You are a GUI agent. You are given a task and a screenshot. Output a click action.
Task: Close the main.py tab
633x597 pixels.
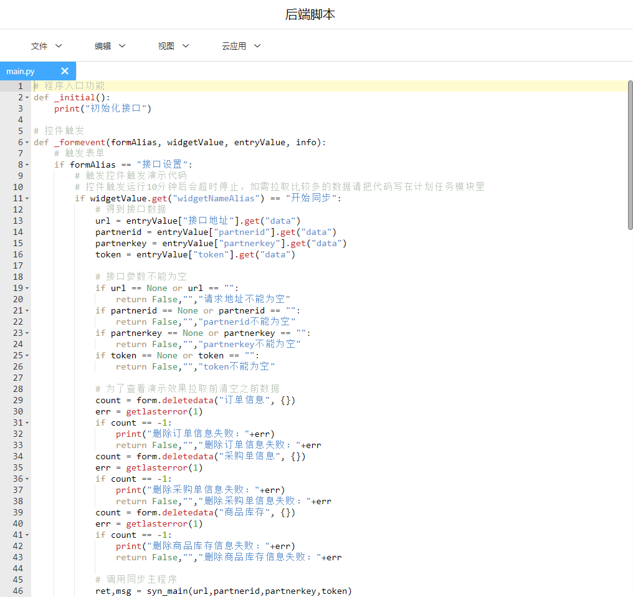pyautogui.click(x=65, y=71)
